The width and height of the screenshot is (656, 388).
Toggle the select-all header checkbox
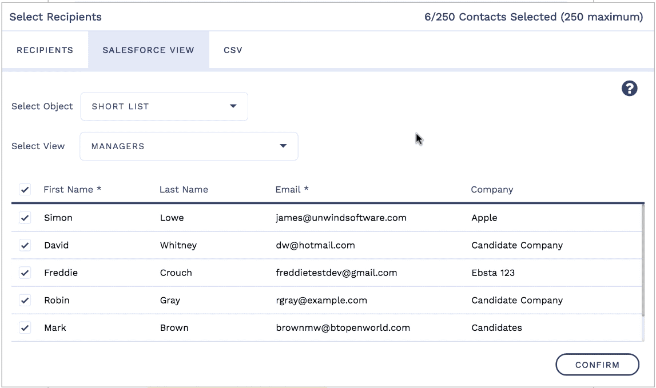tap(25, 190)
